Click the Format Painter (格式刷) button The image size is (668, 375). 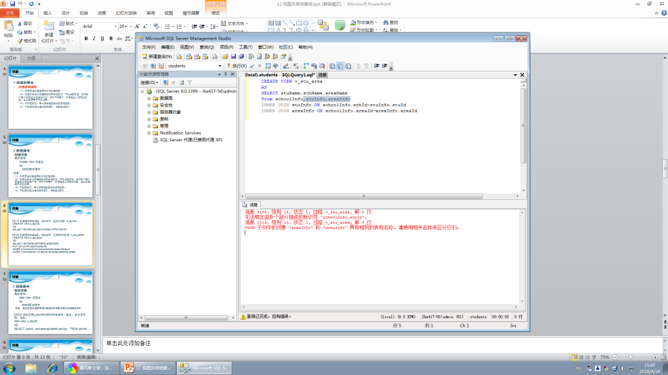click(x=26, y=41)
